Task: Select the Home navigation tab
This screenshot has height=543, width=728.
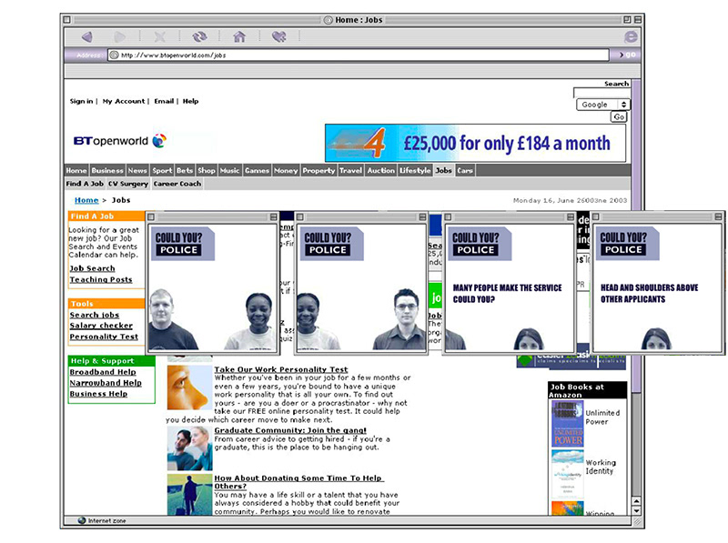Action: point(76,170)
